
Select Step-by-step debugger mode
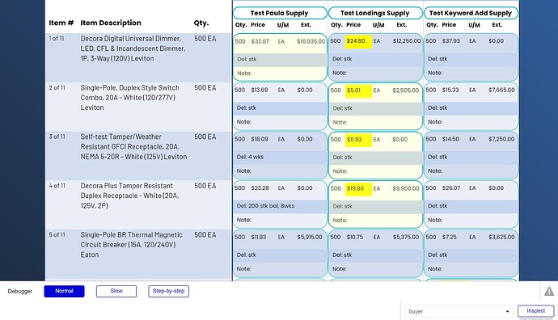169,291
